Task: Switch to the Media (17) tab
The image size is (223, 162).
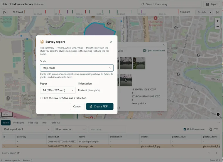Action: click(18, 123)
